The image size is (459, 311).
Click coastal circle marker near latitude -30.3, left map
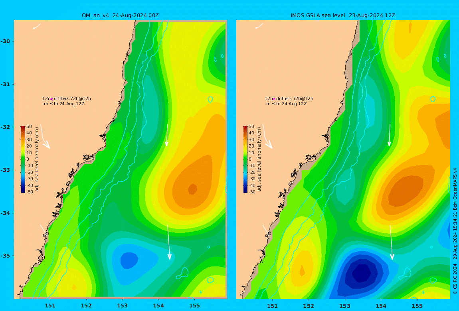click(x=128, y=54)
